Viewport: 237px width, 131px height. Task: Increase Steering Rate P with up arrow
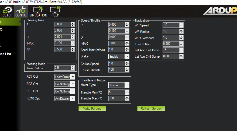coord(73,23)
